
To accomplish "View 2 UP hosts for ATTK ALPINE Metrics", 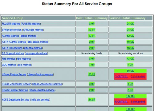I will [92, 42].
